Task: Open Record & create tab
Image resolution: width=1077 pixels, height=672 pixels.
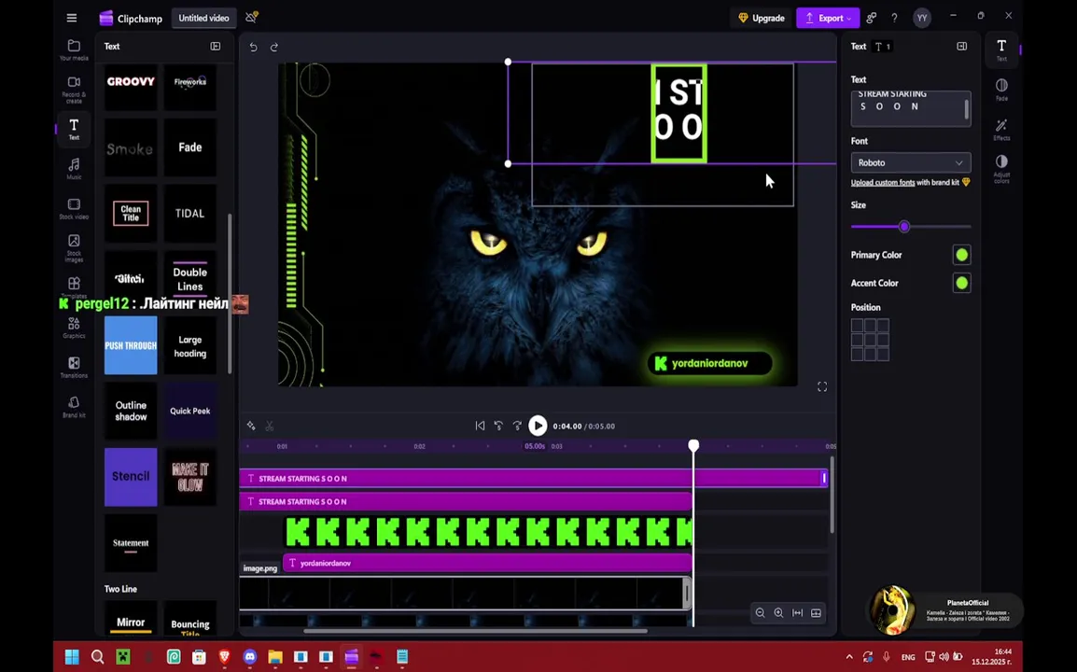Action: click(74, 90)
